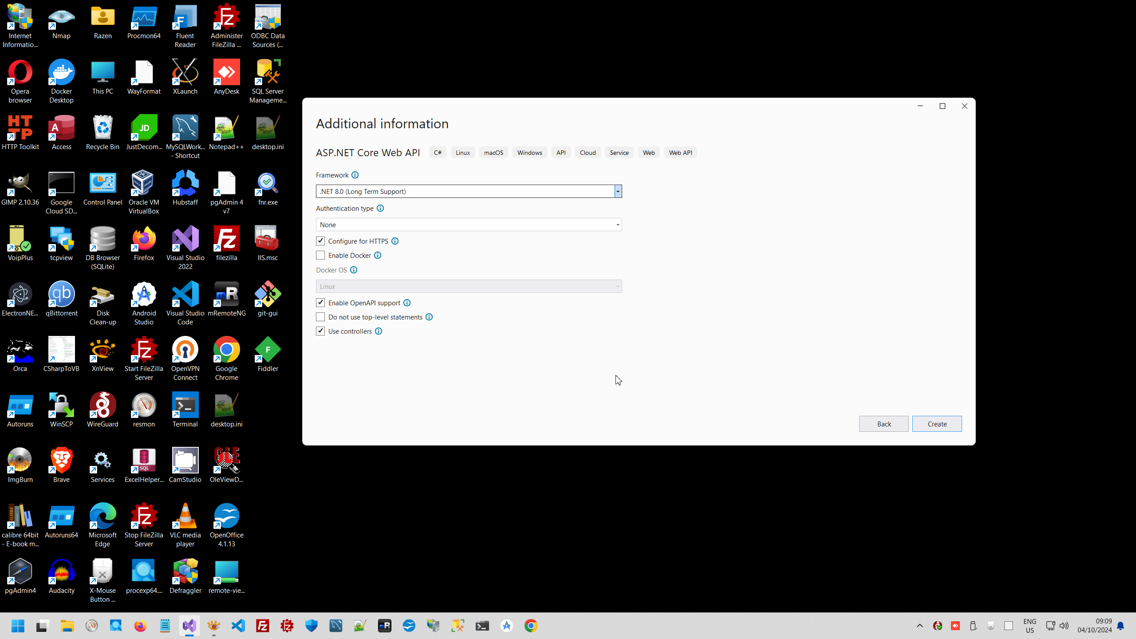Image resolution: width=1136 pixels, height=639 pixels.
Task: Click Google Chrome icon in taskbar
Action: pos(531,626)
